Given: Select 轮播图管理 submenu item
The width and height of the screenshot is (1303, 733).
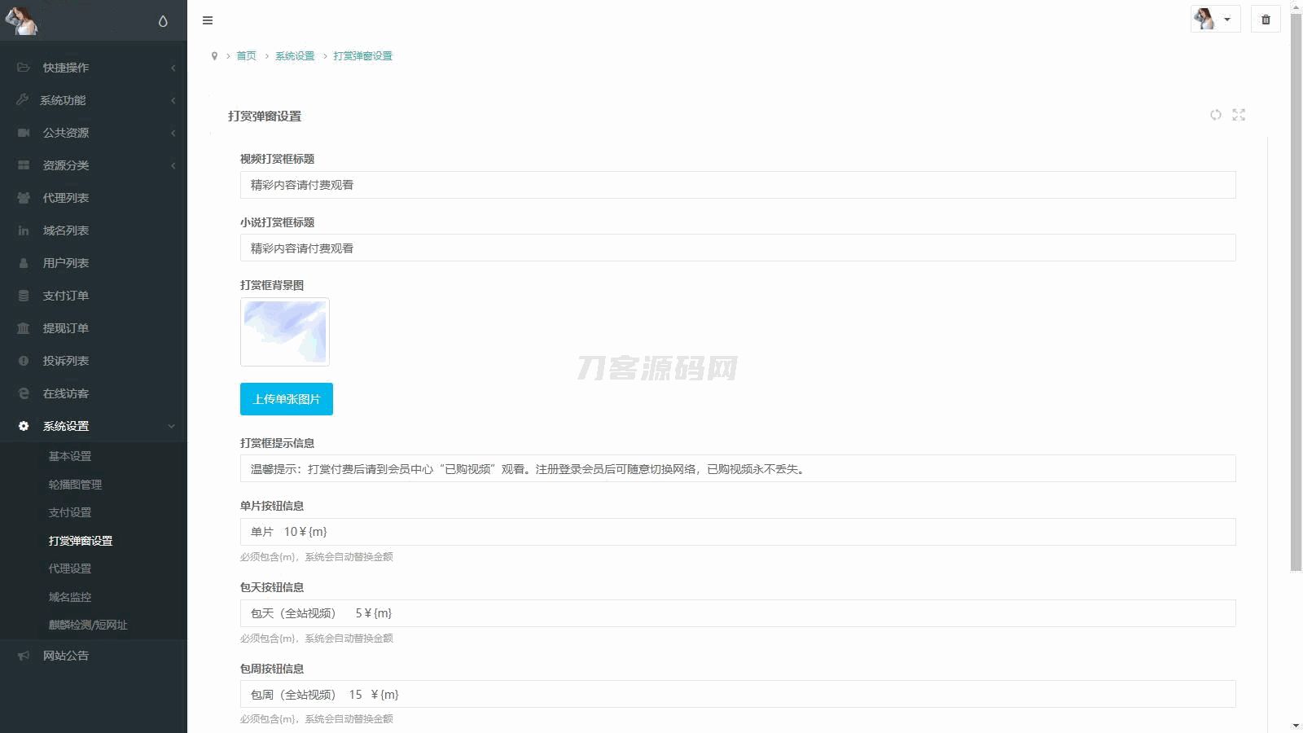Looking at the screenshot, I should [75, 485].
